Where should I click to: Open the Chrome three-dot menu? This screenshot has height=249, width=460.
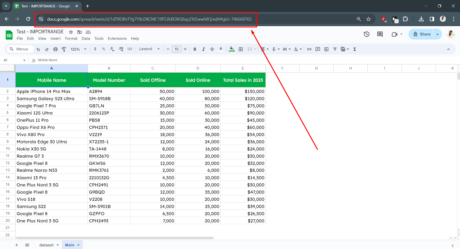pyautogui.click(x=454, y=19)
